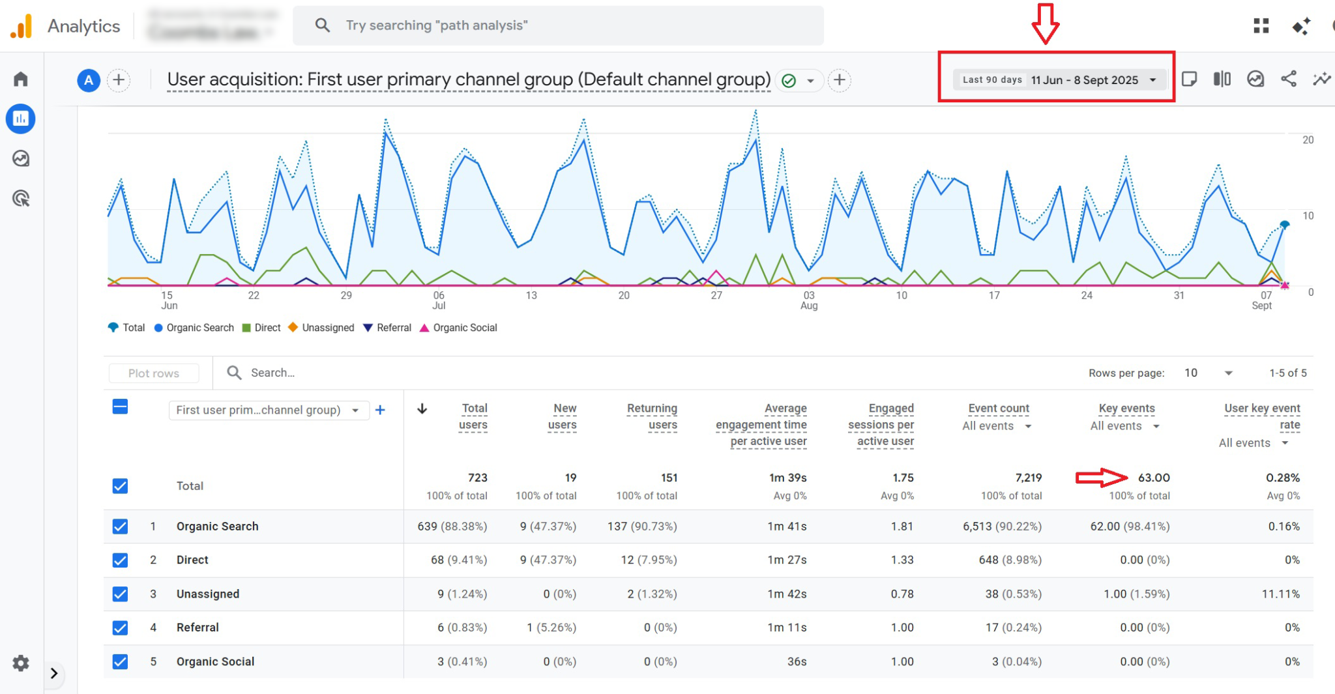This screenshot has height=694, width=1335.
Task: Click the Plot rows button
Action: click(154, 373)
